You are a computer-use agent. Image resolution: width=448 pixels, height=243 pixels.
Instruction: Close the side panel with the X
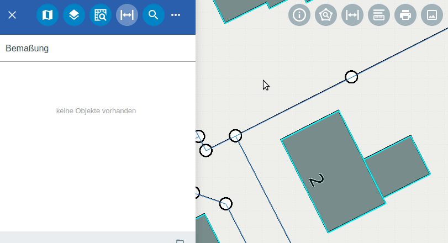click(12, 15)
